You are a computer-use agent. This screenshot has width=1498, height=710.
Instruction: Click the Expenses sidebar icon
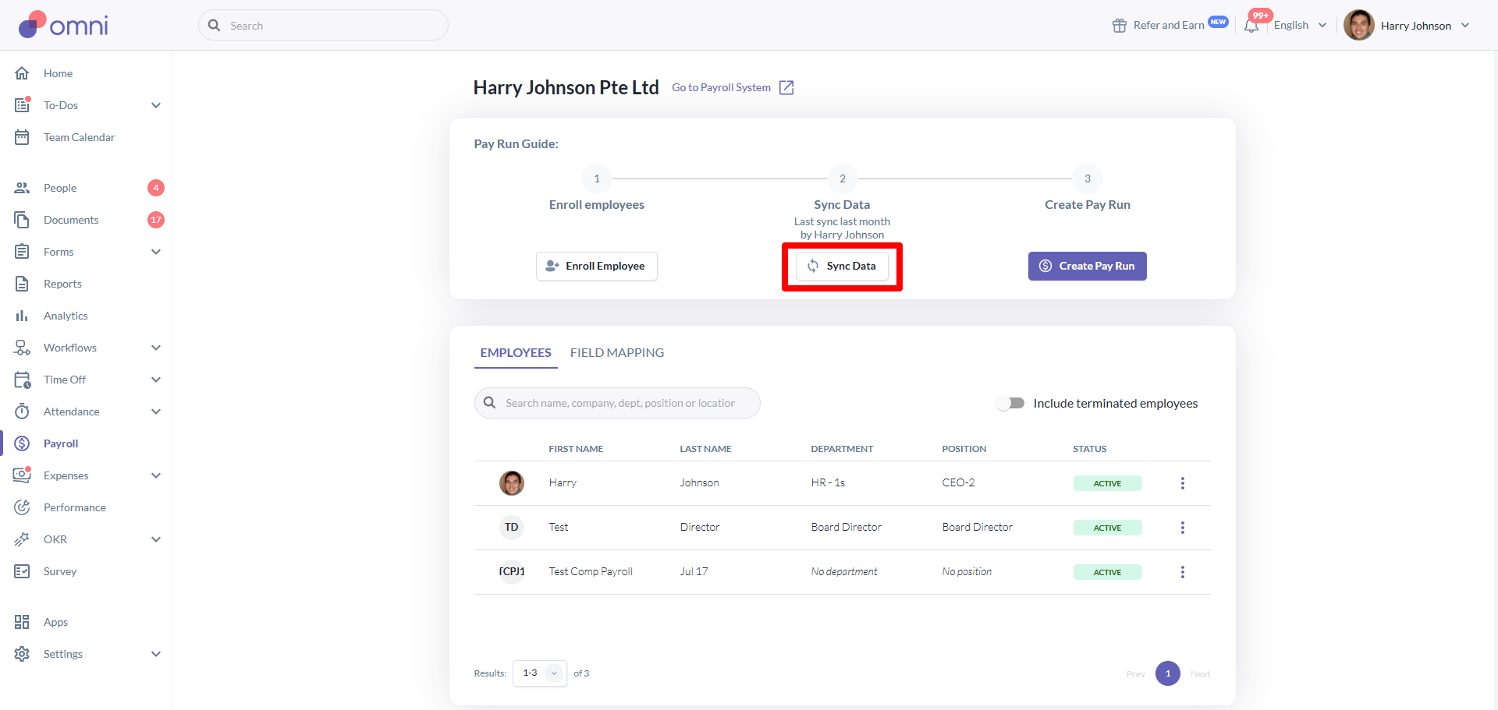(22, 475)
